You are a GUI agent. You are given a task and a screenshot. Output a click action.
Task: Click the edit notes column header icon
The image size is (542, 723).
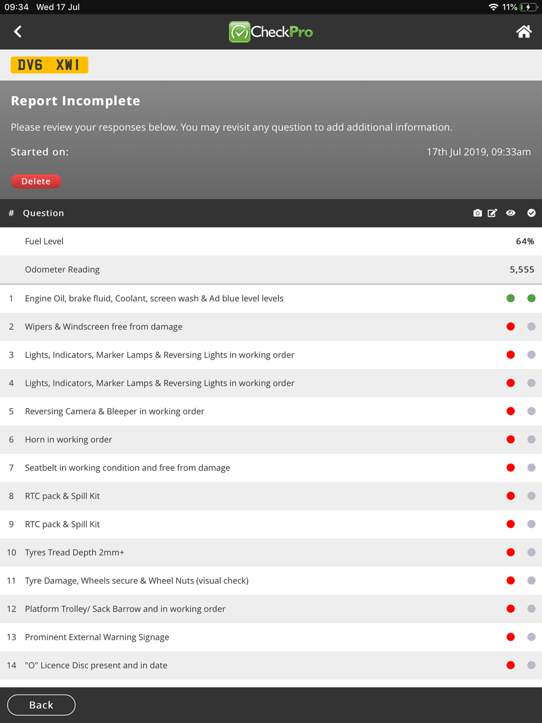492,213
